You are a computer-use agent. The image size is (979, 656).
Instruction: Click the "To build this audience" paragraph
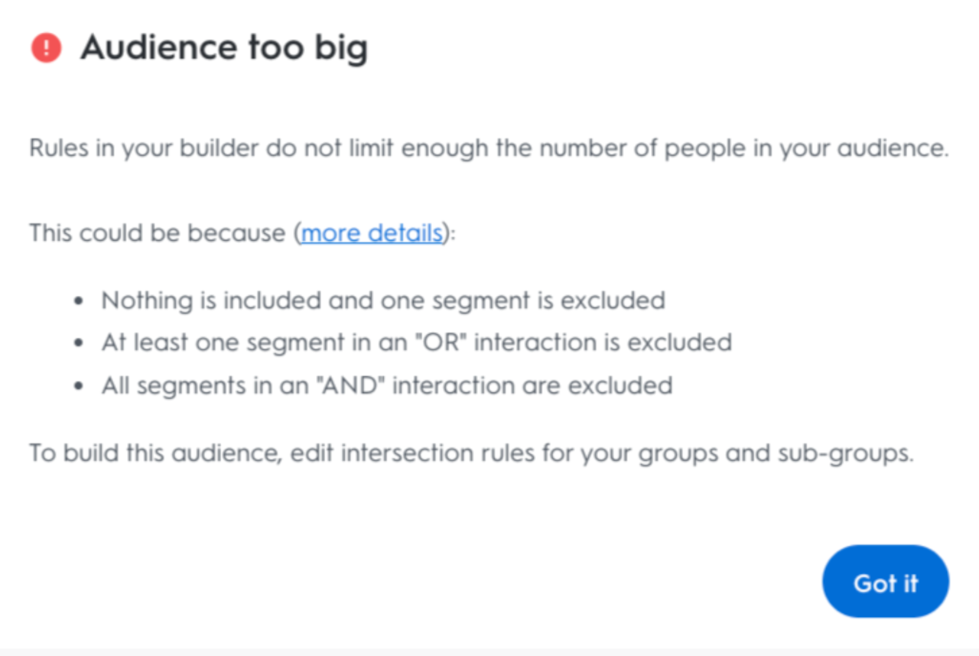pos(471,453)
